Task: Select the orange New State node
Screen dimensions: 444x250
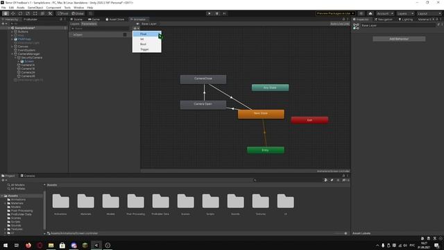Action: [x=261, y=114]
